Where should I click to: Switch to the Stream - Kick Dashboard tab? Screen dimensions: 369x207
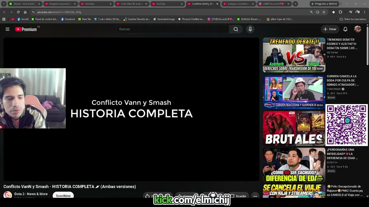click(x=25, y=4)
